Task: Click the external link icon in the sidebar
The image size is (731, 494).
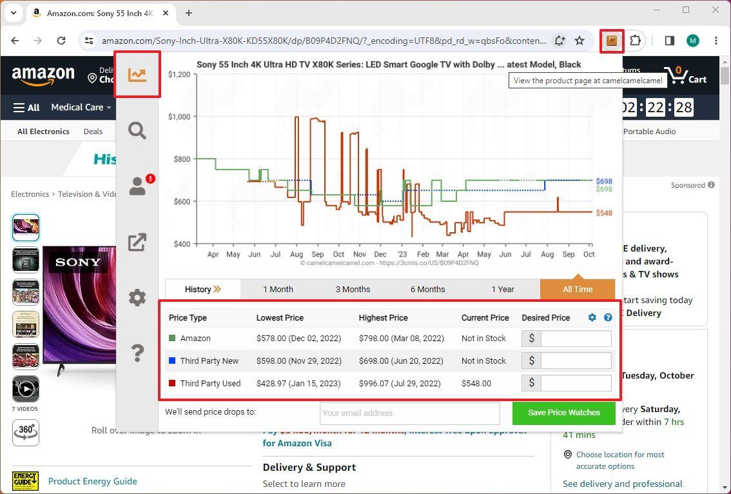Action: pos(137,242)
